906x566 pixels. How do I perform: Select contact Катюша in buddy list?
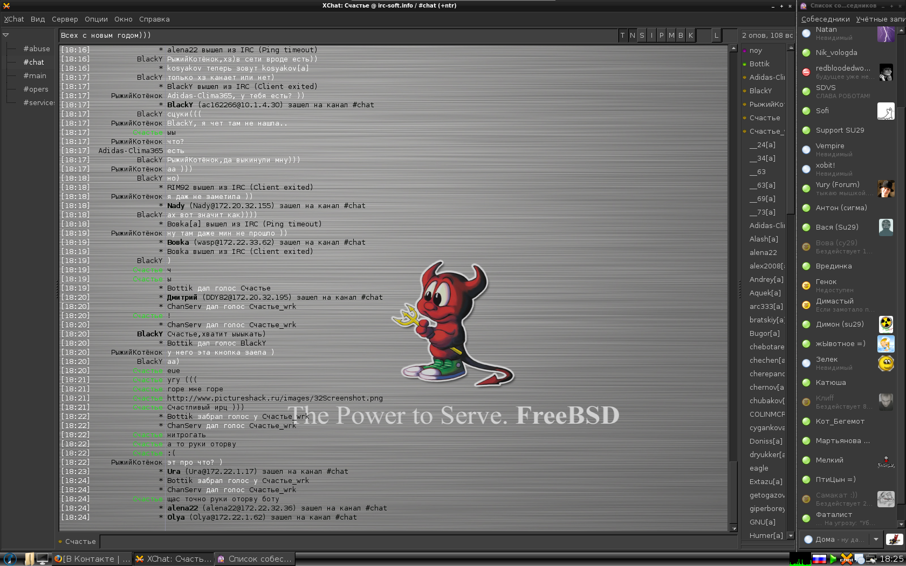coord(848,383)
